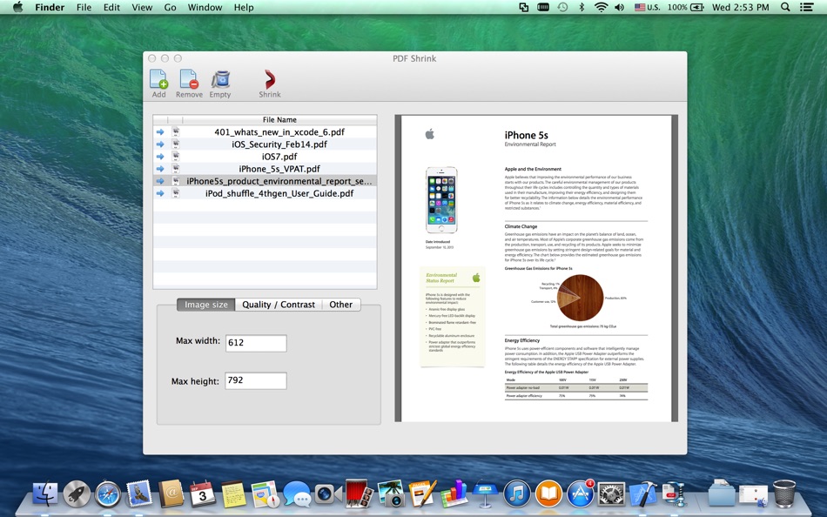
Task: Open Notes icon in the dock
Action: tap(233, 494)
